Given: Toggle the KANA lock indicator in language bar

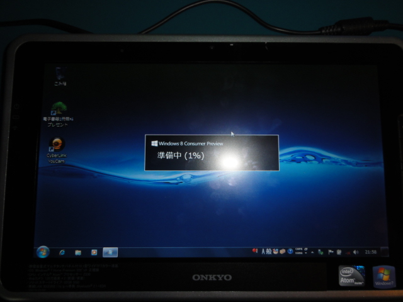Looking at the screenshot, I should click(x=299, y=253).
